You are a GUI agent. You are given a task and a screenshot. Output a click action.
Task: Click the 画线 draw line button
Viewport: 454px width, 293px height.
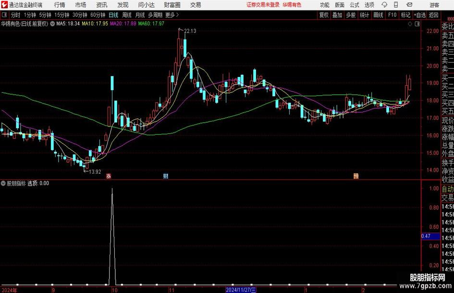point(378,15)
